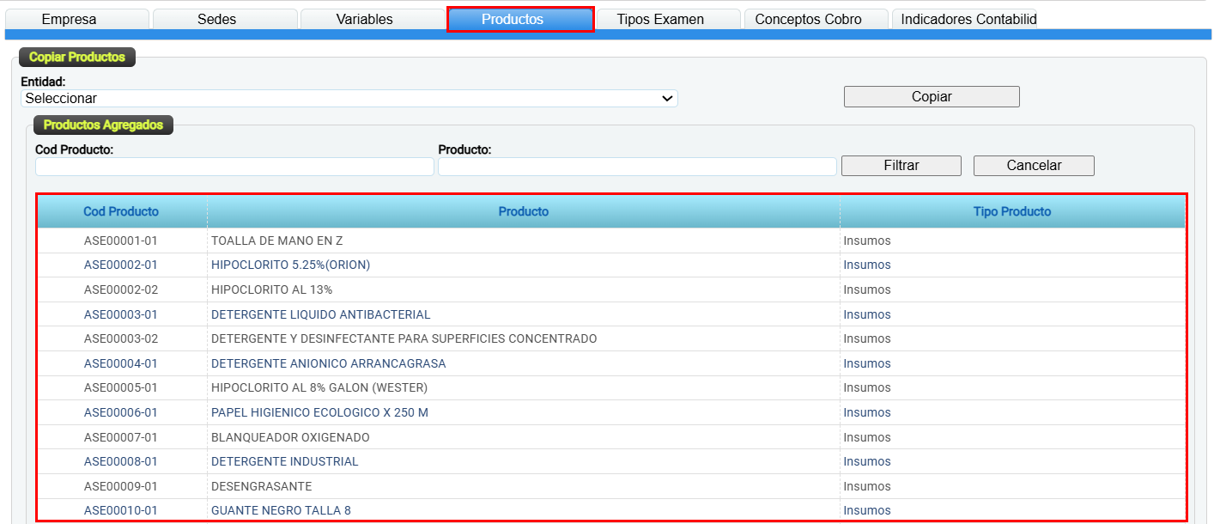Go to Tipos Examen tab

[660, 19]
